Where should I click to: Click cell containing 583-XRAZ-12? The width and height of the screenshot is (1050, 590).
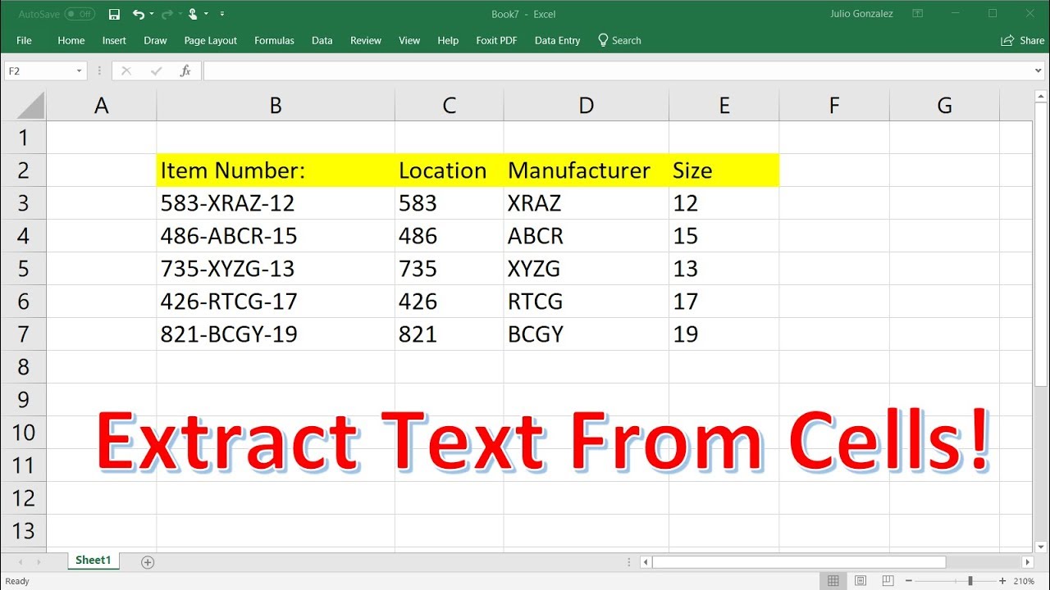pyautogui.click(x=276, y=203)
